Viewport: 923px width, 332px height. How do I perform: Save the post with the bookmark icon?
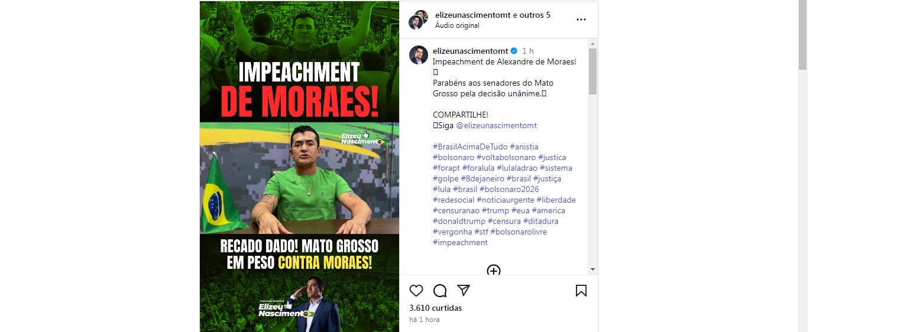(x=581, y=291)
